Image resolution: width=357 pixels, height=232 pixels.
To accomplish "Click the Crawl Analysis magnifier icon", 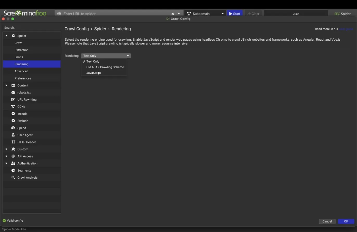I will click(13, 178).
